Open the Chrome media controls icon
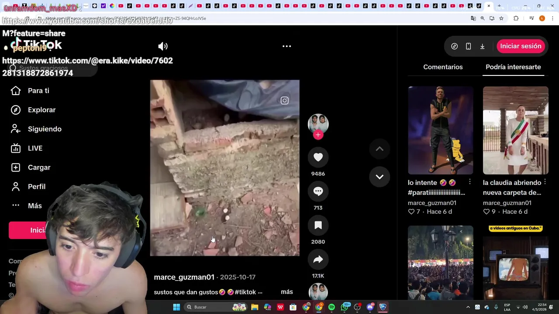 531,18
